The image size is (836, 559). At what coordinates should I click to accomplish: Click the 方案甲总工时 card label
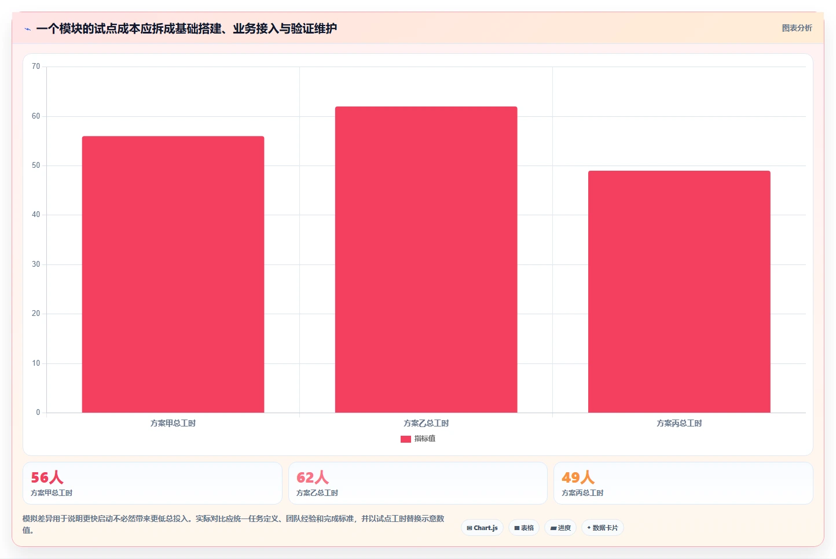coord(52,493)
